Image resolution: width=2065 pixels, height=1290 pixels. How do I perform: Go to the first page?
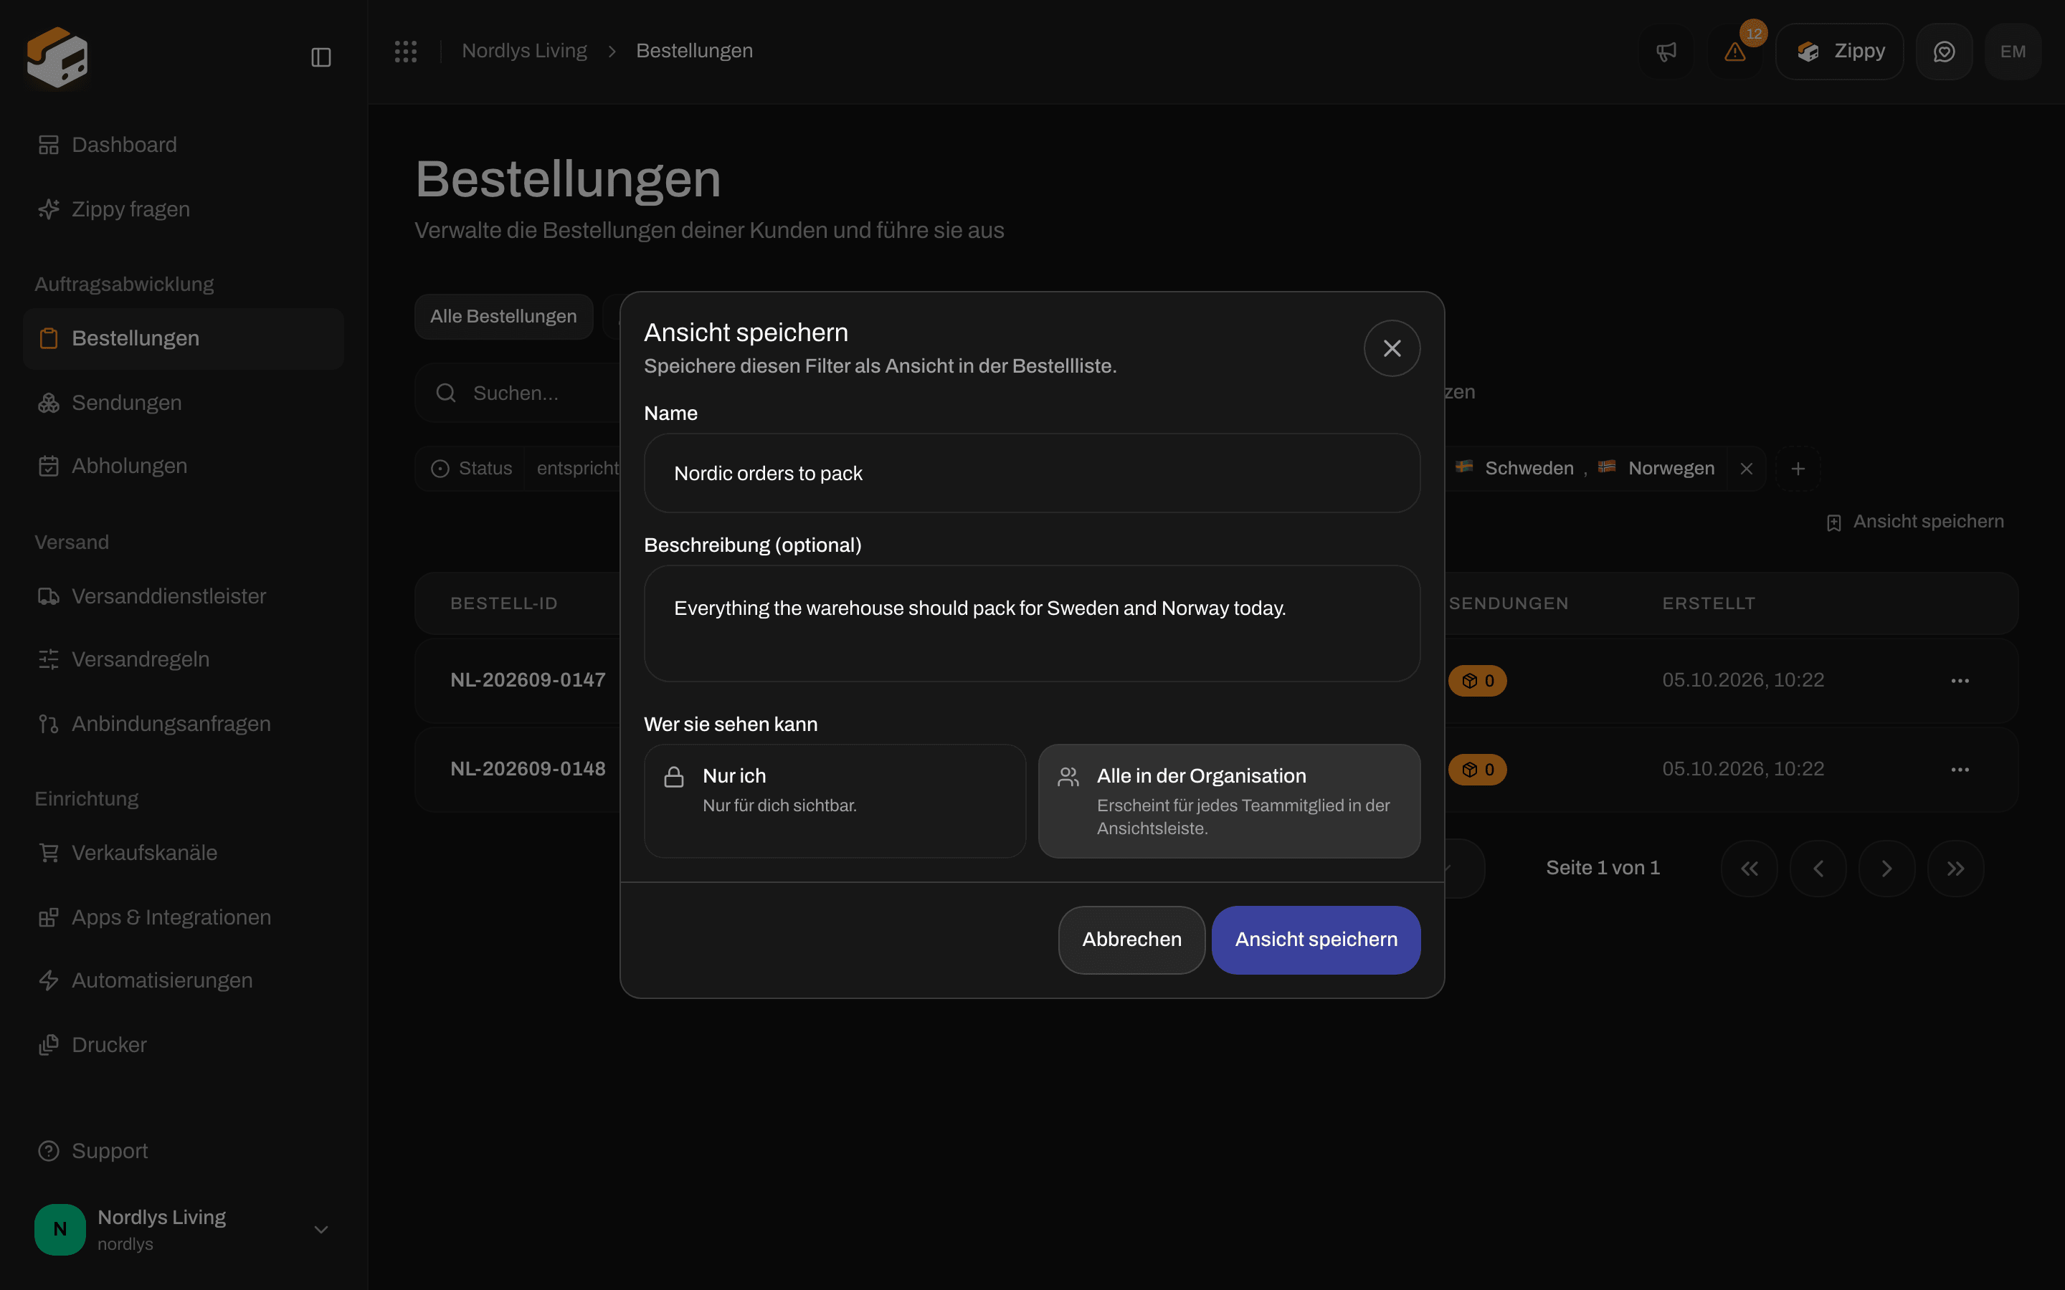(x=1750, y=869)
